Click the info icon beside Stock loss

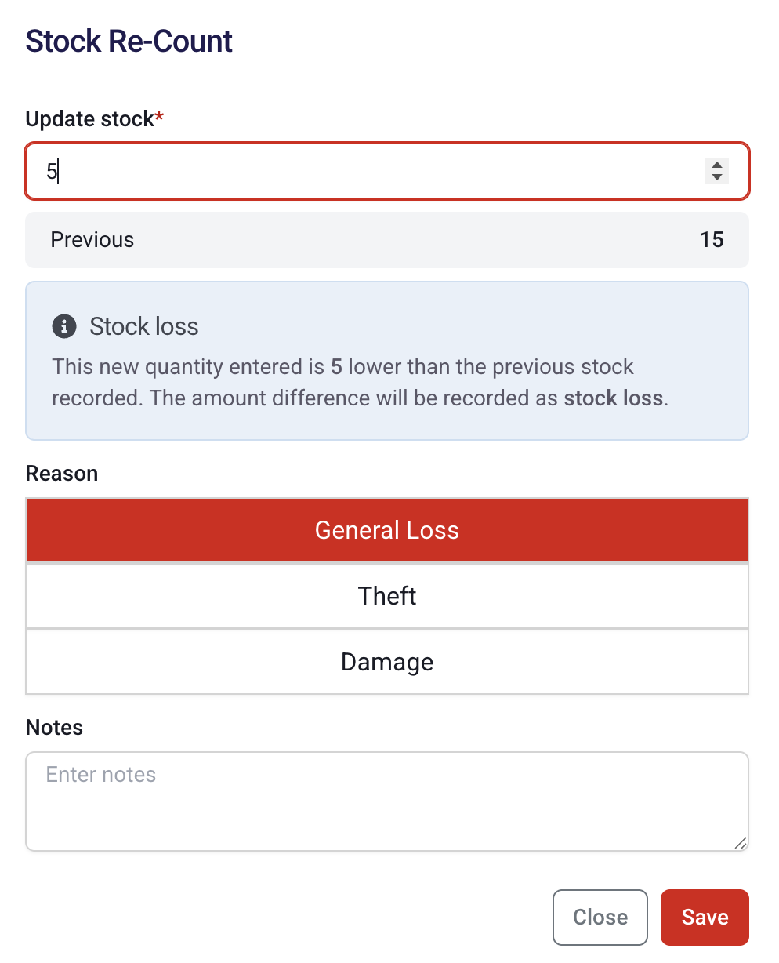tap(64, 326)
